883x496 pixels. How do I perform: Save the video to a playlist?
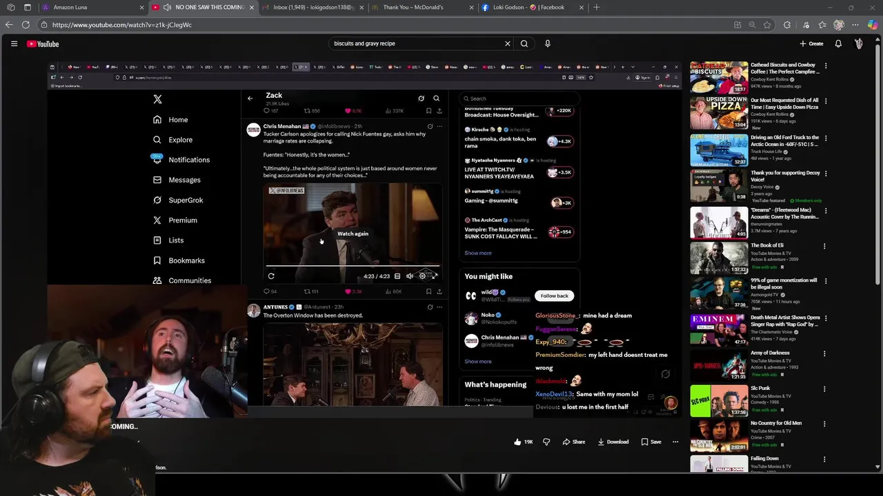click(651, 442)
